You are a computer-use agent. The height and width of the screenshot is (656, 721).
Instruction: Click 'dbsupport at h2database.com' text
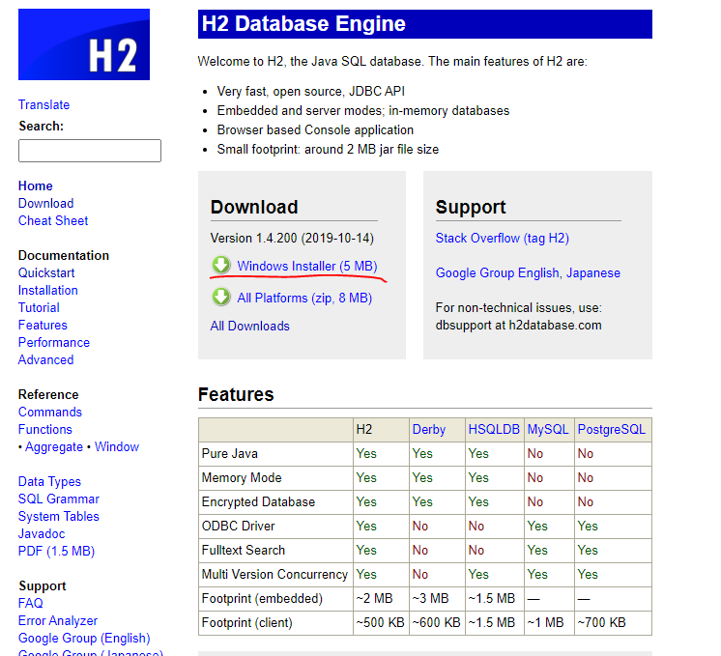pyautogui.click(x=518, y=325)
